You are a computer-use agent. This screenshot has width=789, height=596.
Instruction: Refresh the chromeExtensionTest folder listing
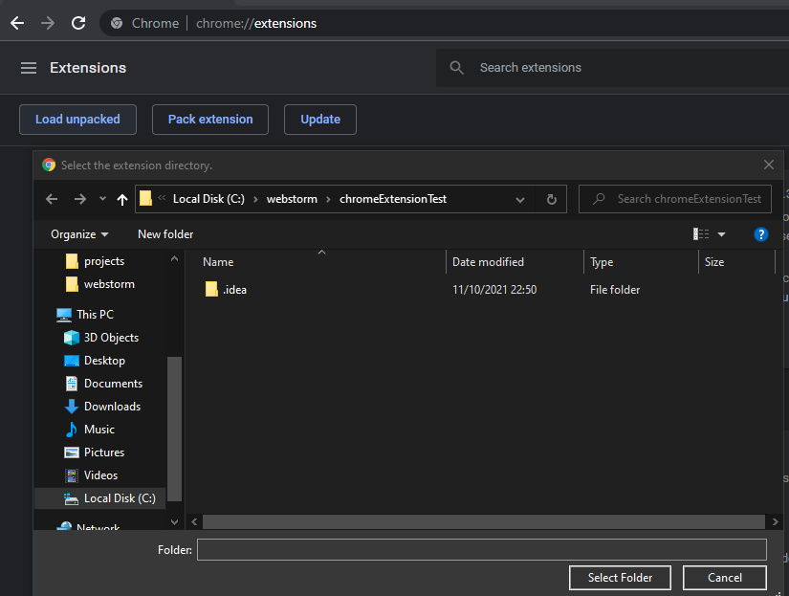click(551, 199)
